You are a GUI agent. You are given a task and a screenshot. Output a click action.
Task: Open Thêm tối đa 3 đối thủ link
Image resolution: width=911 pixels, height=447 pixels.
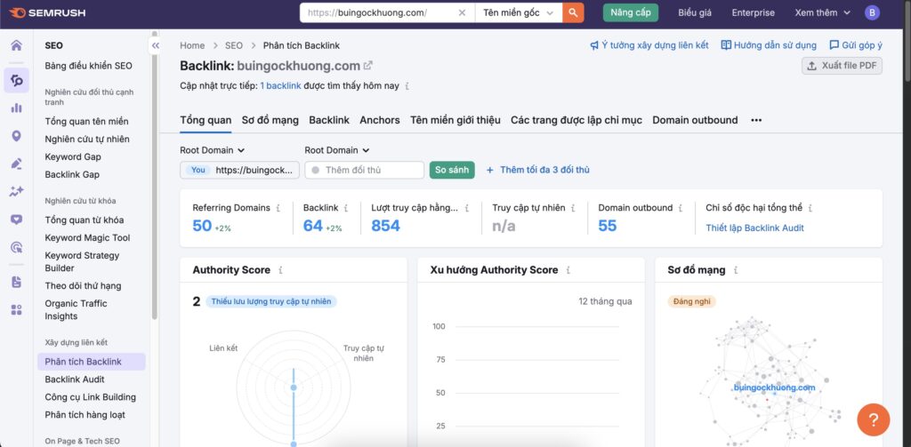pos(537,170)
